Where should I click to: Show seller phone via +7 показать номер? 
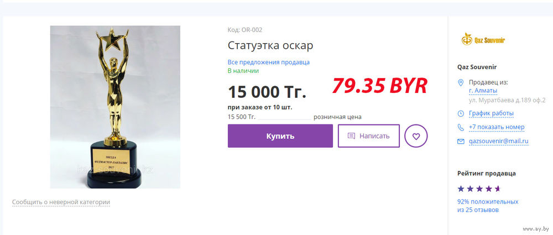click(497, 127)
